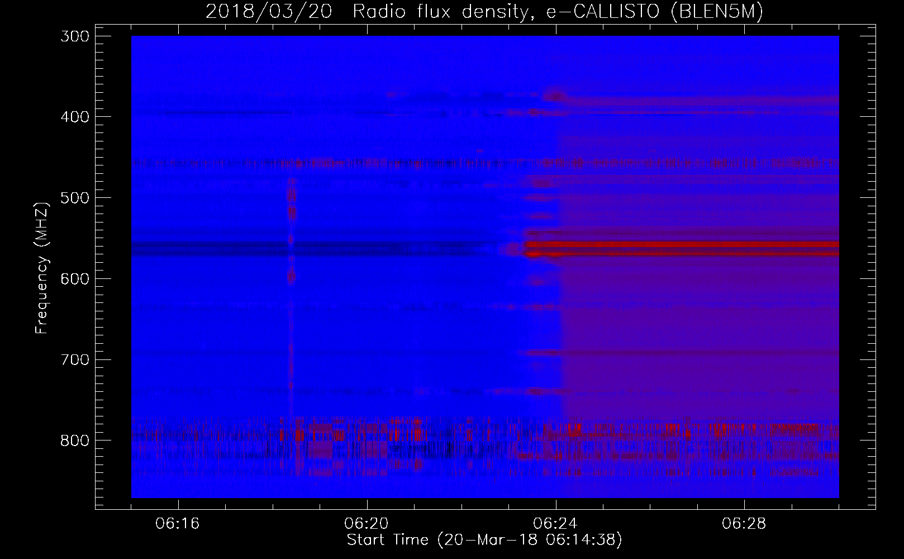Click the 06:20 time tick label
Viewport: 904px width, 559px height.
pyautogui.click(x=367, y=524)
